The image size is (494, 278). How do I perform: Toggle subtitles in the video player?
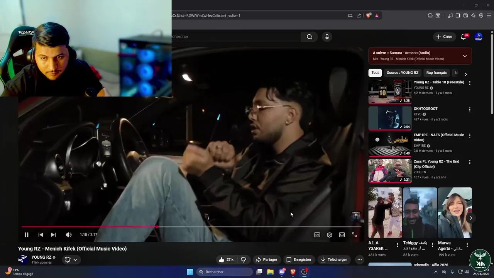tap(317, 235)
